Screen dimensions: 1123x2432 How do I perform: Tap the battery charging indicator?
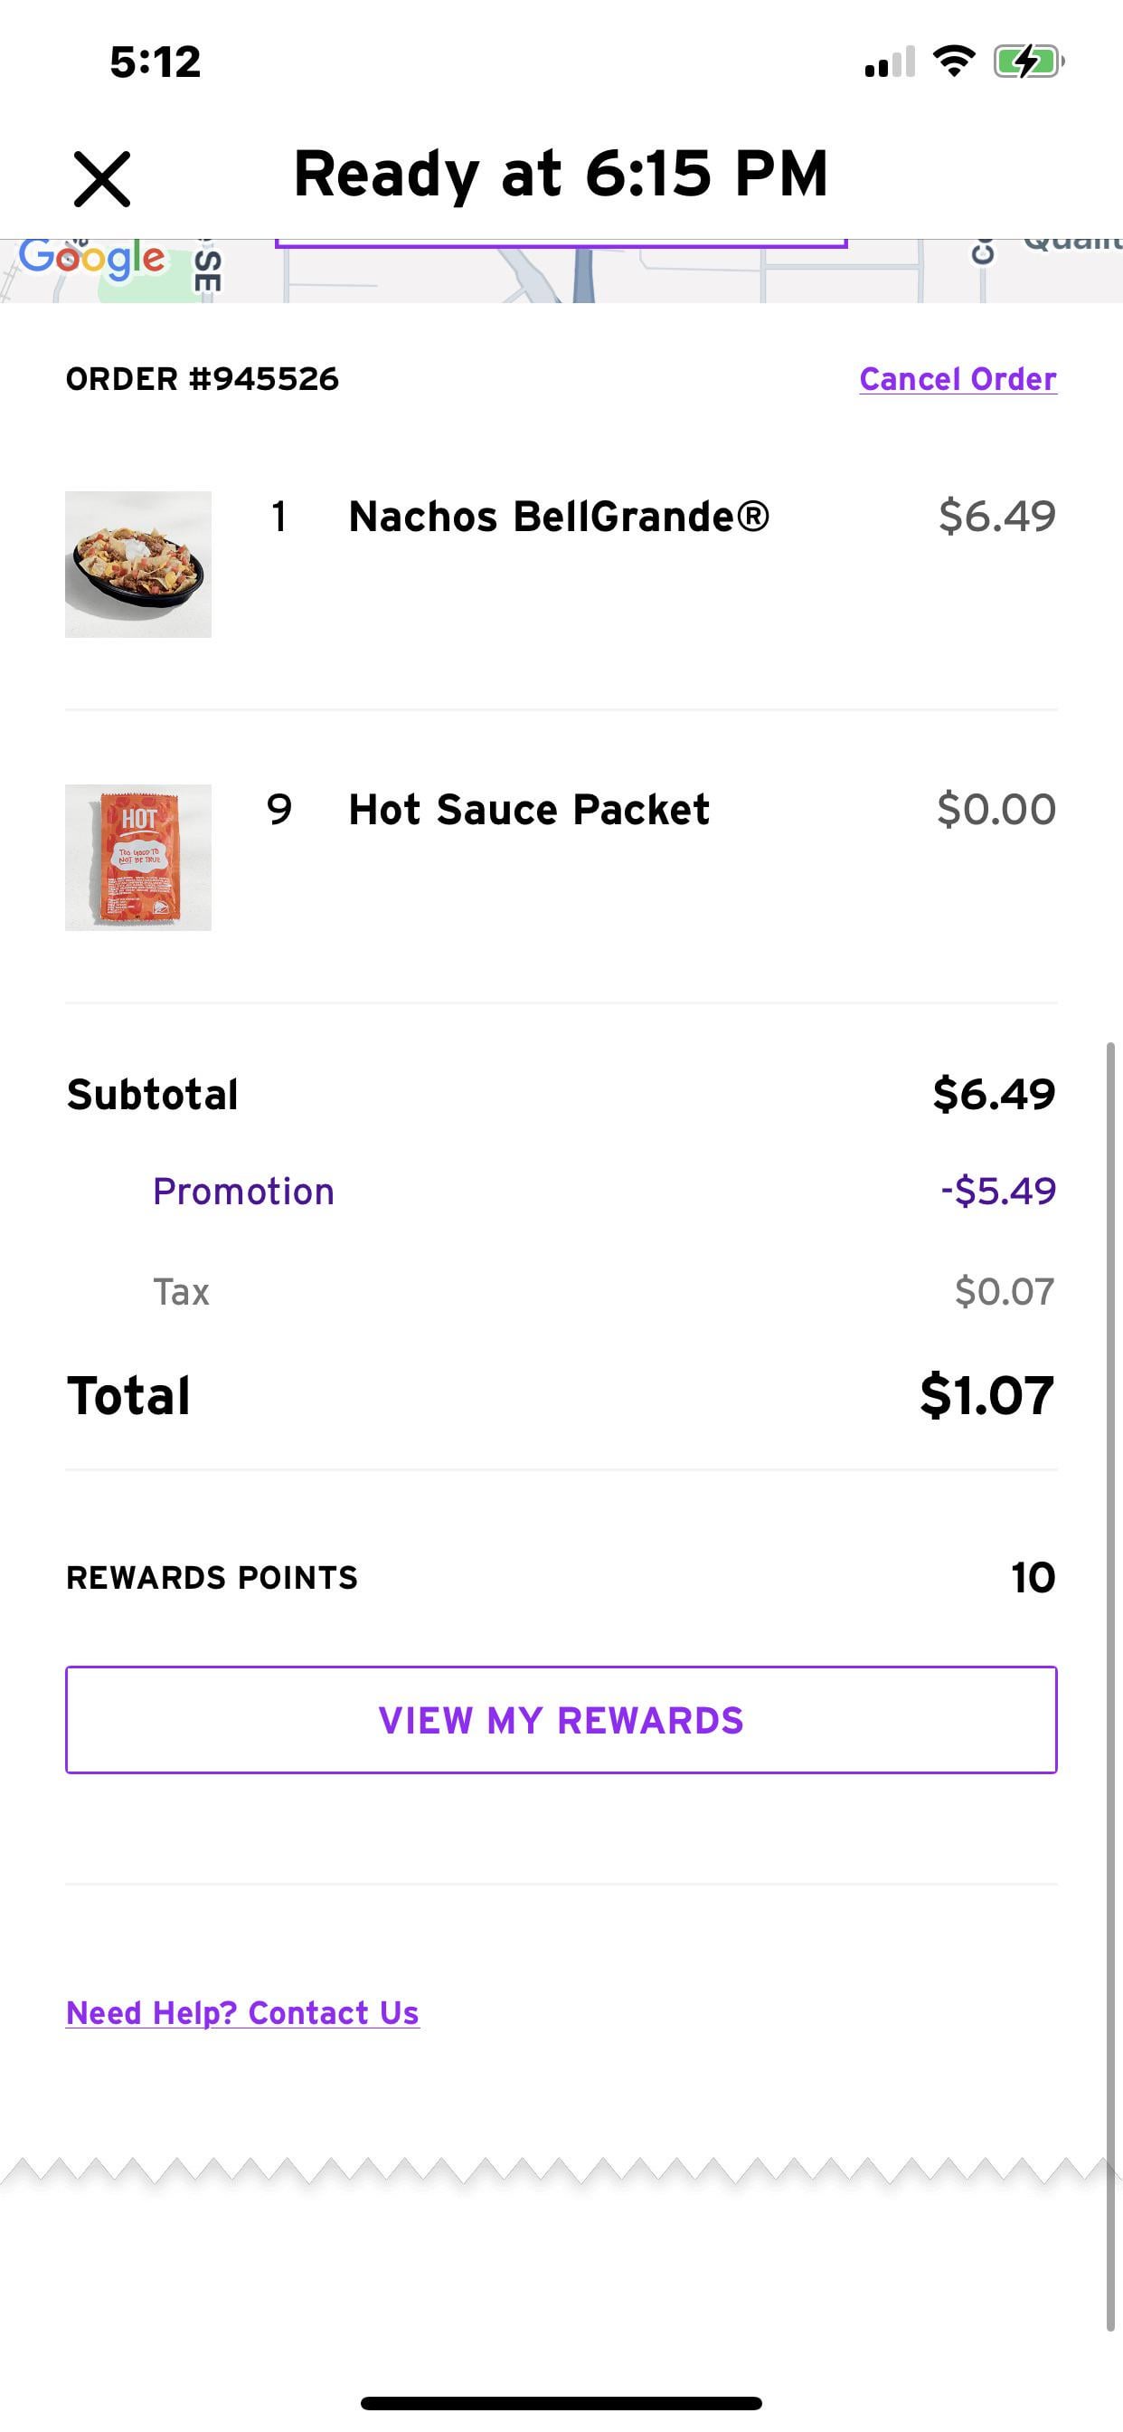tap(1028, 62)
